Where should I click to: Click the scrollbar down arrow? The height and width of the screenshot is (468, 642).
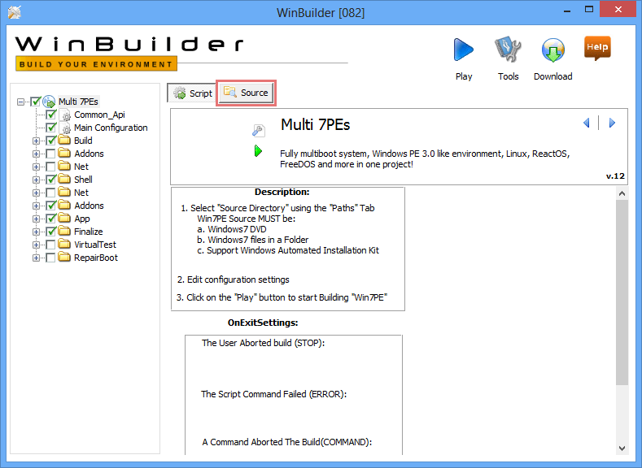coord(622,448)
